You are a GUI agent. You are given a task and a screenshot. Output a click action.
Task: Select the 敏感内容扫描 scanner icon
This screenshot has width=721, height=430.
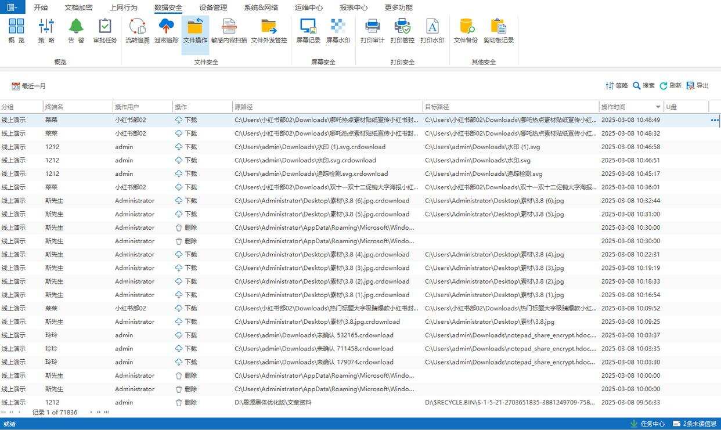(229, 31)
